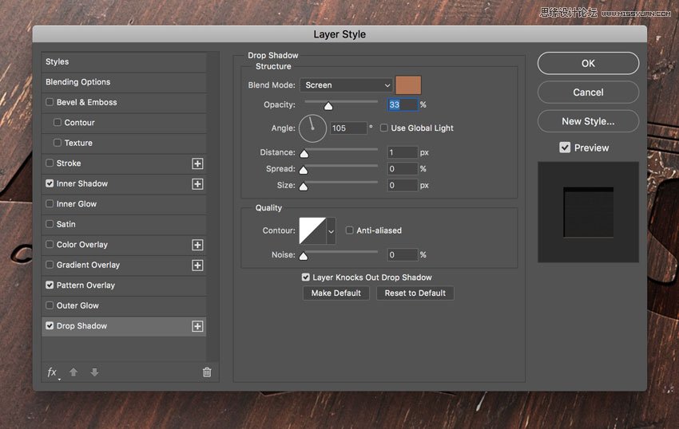Open the drop shadow color swatch
679x429 pixels.
click(x=408, y=85)
